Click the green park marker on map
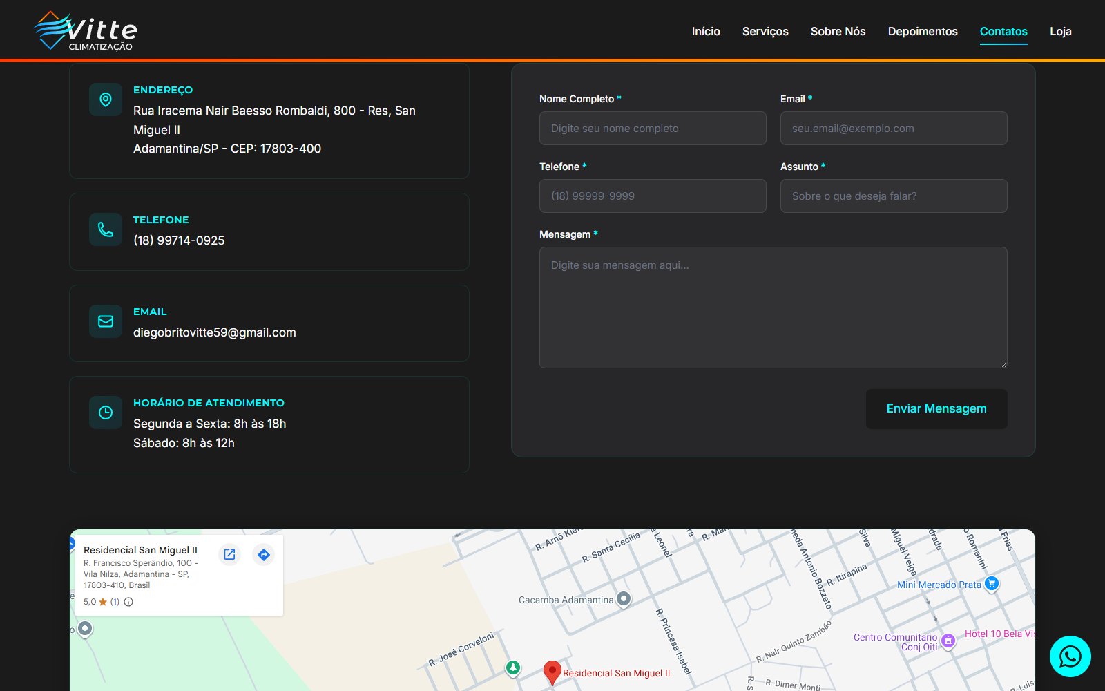The image size is (1105, 691). [x=512, y=668]
